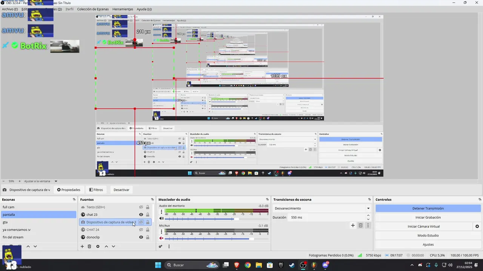
Task: Unmute the Mic/Aux channel
Action: (162, 238)
